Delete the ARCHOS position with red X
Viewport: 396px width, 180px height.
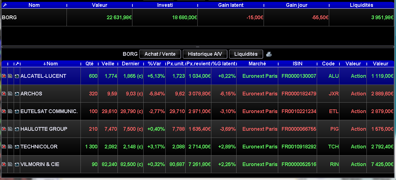point(4,94)
